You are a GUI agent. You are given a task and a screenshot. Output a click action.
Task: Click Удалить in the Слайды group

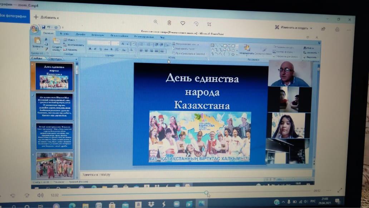click(x=70, y=50)
